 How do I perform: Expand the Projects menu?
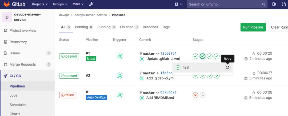tap(40, 4)
